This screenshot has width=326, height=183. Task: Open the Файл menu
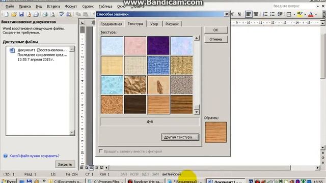10,7
